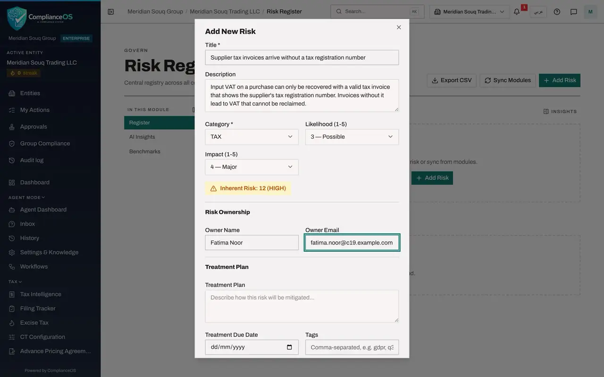Click the Filing Tracker icon
Viewport: 604px width, 377px height.
pyautogui.click(x=12, y=309)
